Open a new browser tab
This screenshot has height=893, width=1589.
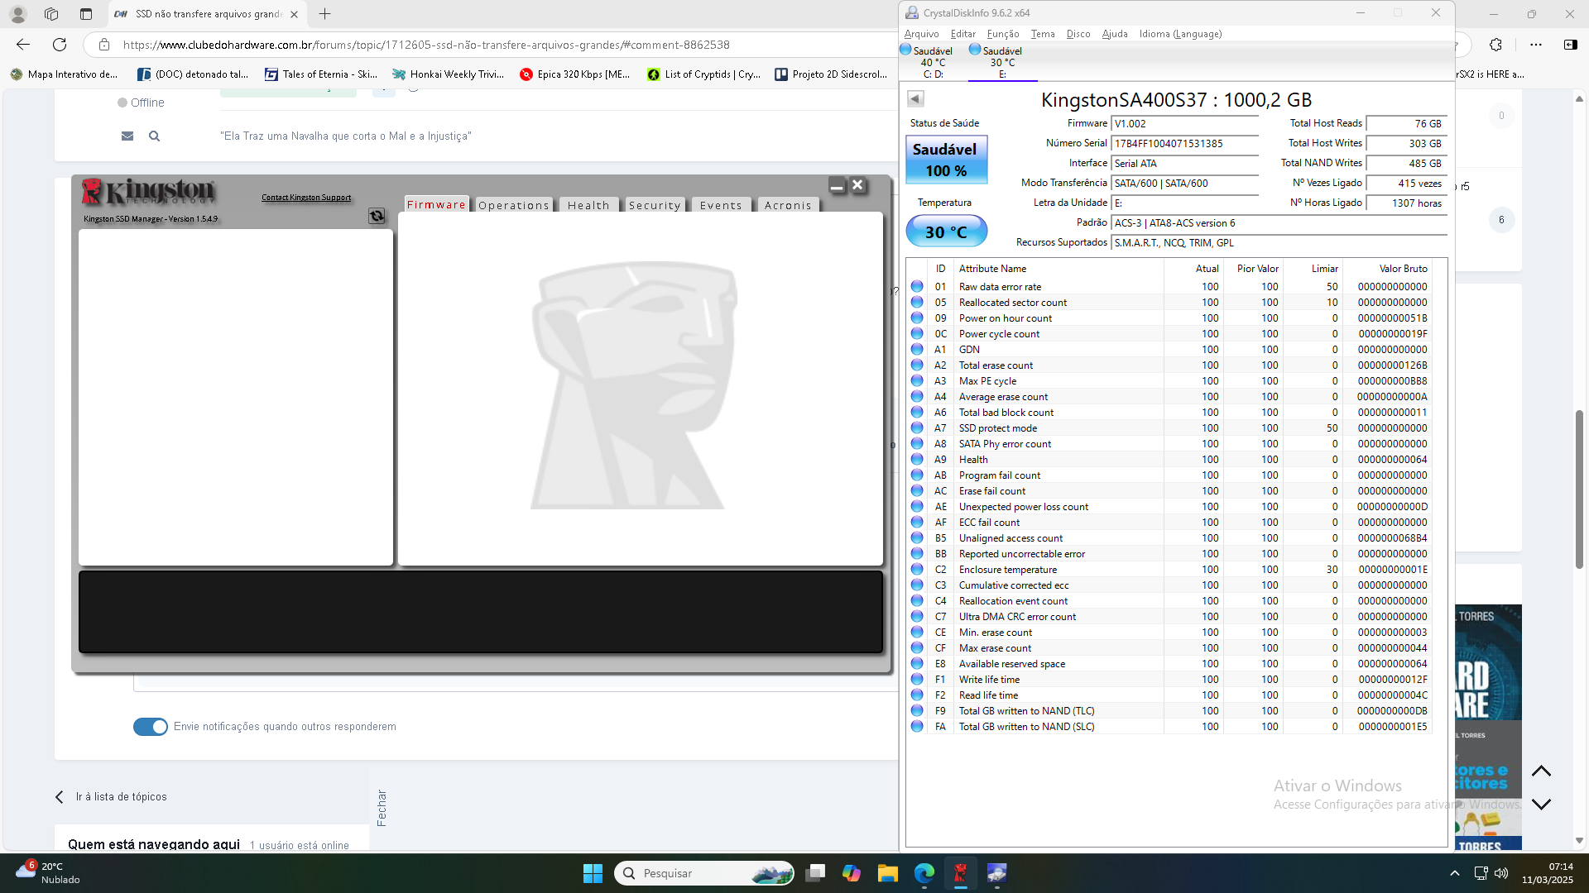tap(324, 14)
